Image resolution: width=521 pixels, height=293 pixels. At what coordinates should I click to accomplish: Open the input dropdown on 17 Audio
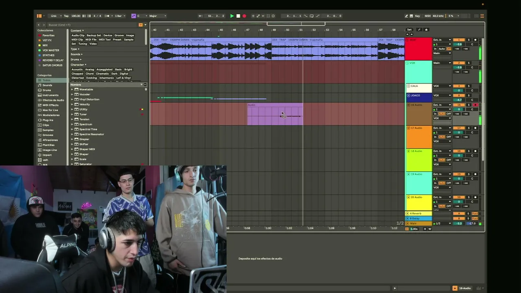442,128
